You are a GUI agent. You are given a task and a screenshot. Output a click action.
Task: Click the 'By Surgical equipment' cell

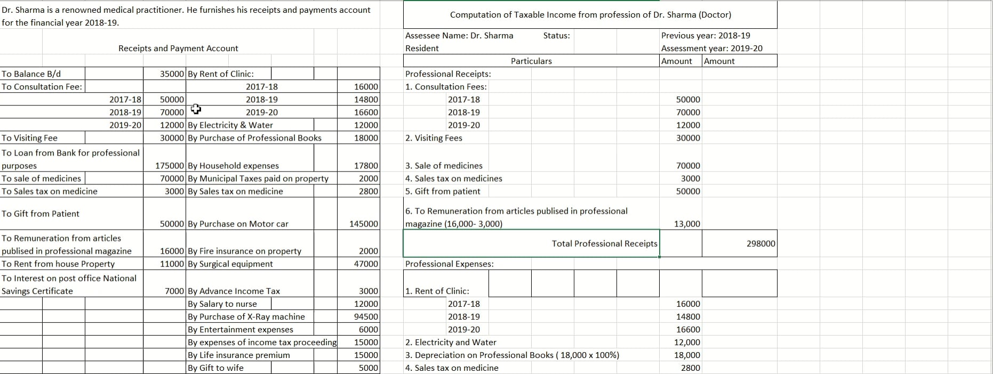pos(230,264)
